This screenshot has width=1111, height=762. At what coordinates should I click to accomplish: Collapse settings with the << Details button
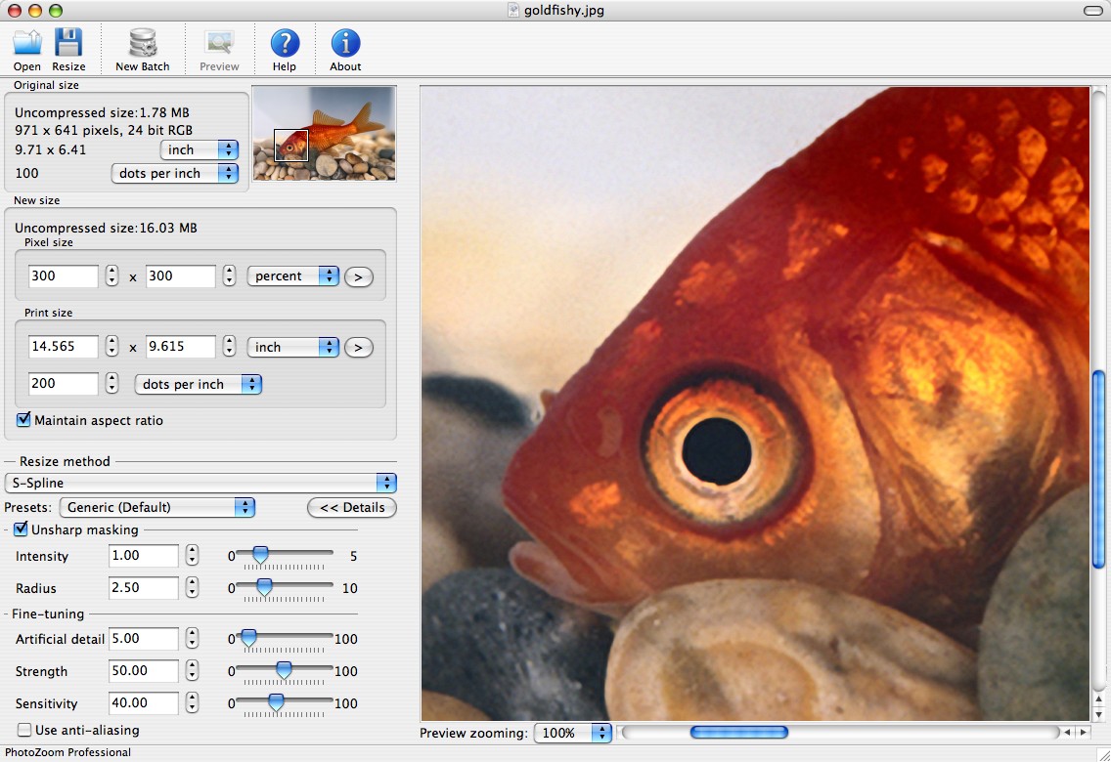pyautogui.click(x=352, y=507)
